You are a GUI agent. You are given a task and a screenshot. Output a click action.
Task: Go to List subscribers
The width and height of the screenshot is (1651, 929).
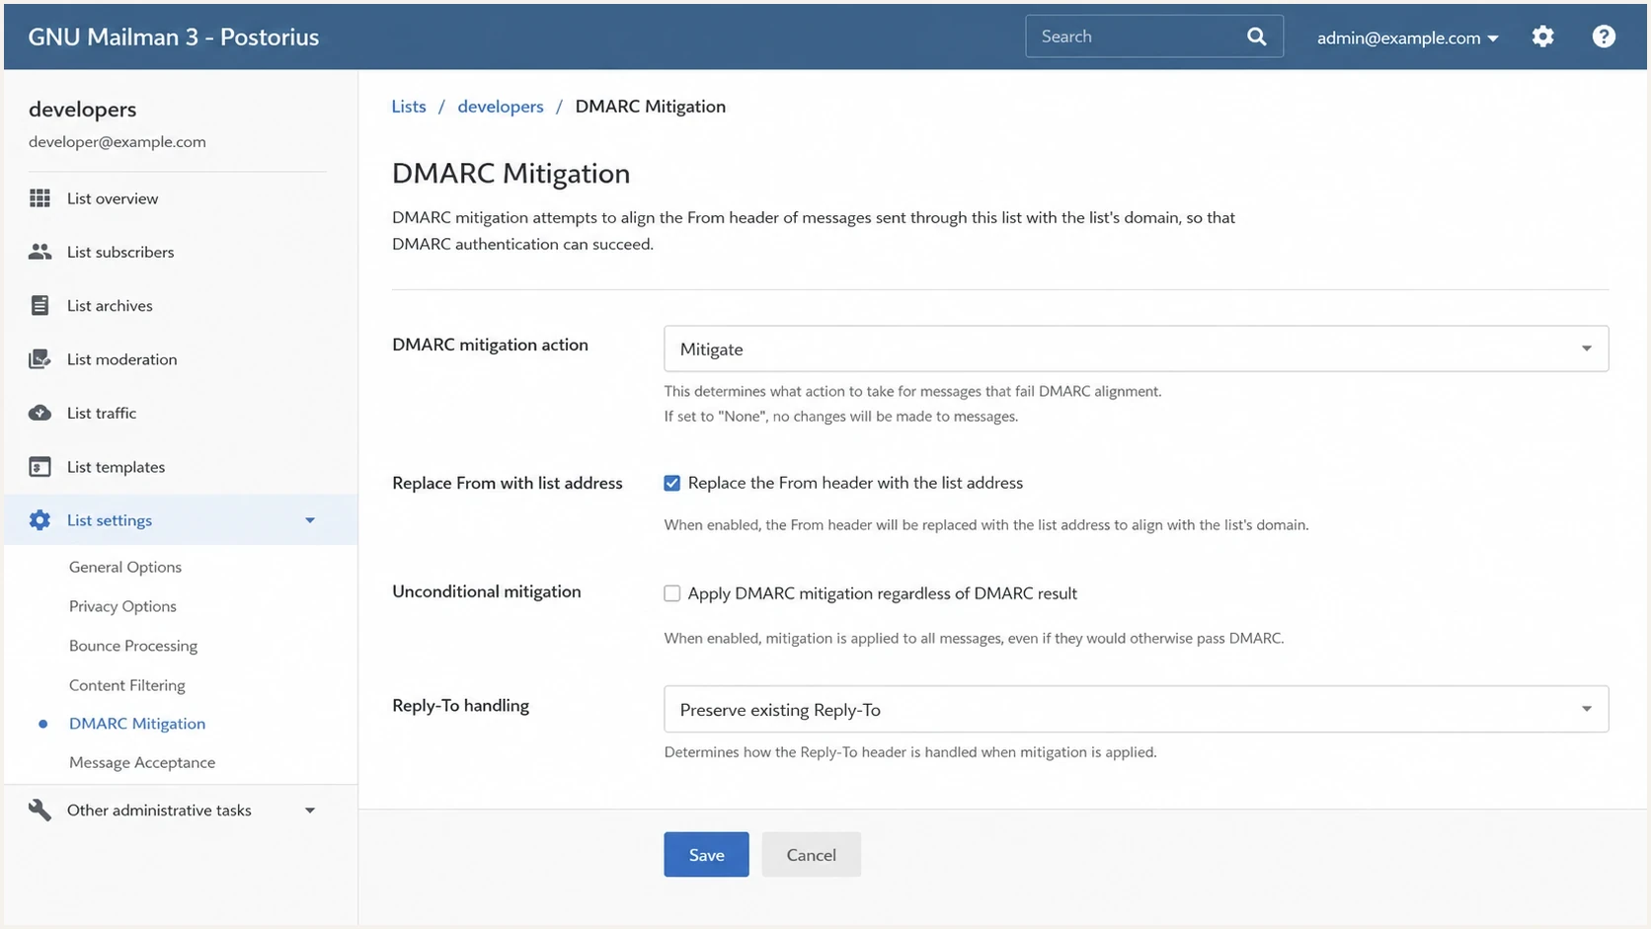(120, 252)
